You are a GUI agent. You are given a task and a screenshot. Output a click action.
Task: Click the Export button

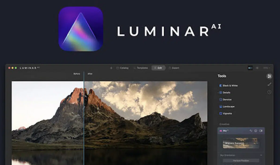[x=174, y=68]
